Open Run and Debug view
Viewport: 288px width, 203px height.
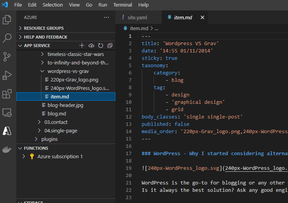coord(7,75)
